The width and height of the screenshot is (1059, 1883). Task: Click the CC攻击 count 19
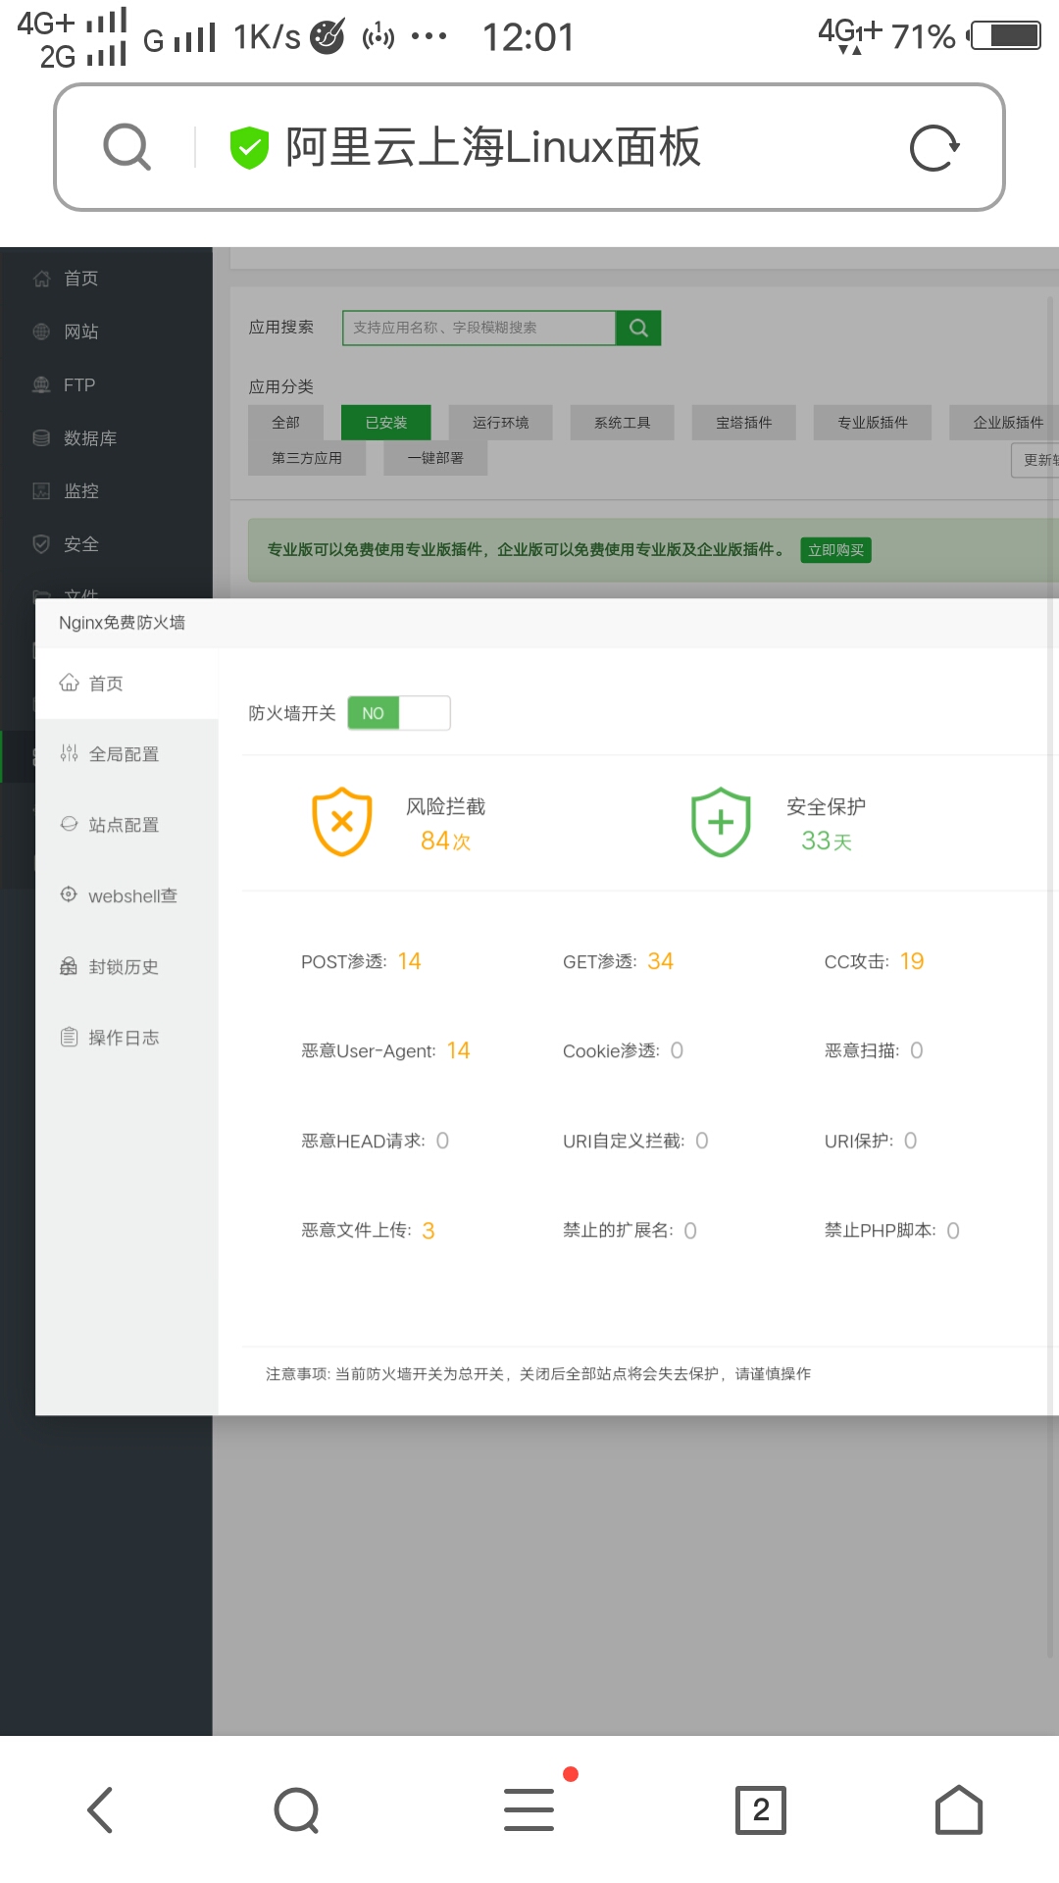click(x=912, y=961)
